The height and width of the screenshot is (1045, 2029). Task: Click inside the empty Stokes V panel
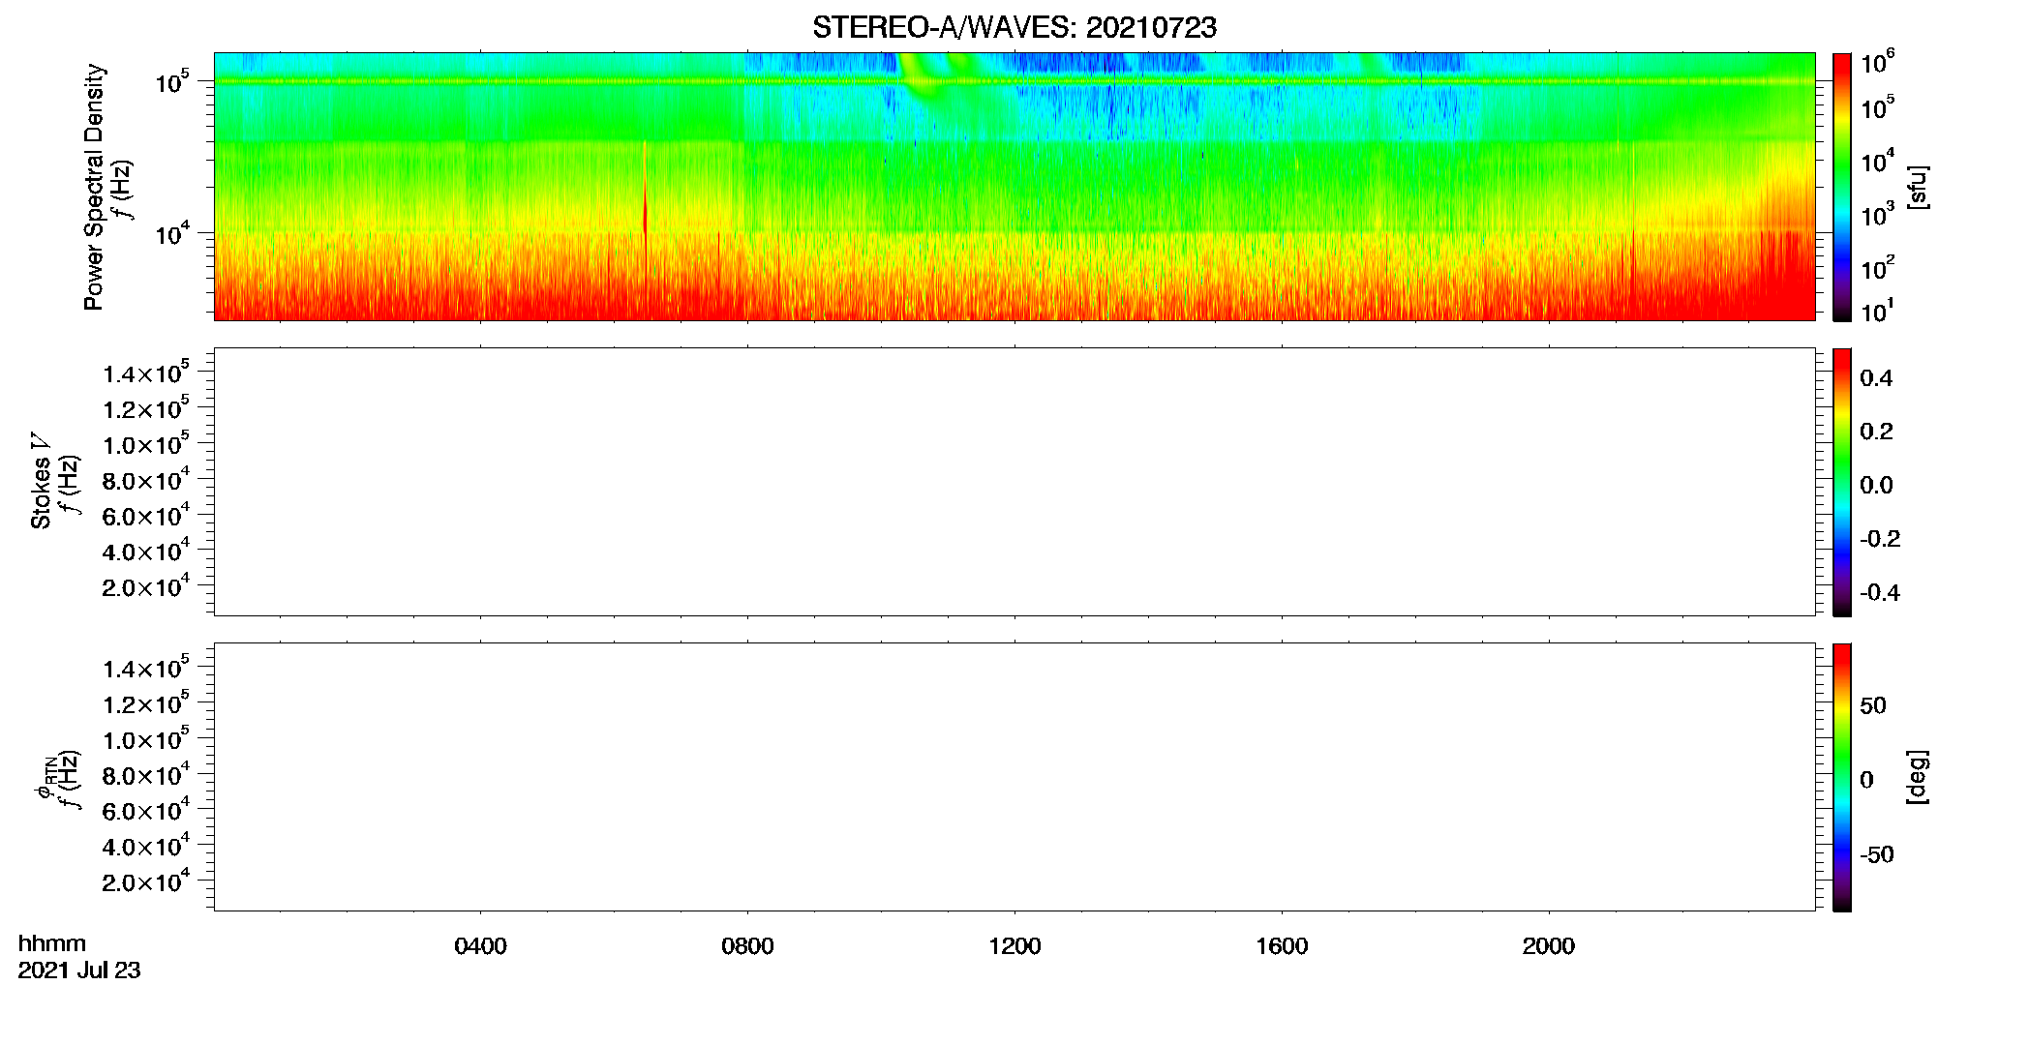(1014, 481)
